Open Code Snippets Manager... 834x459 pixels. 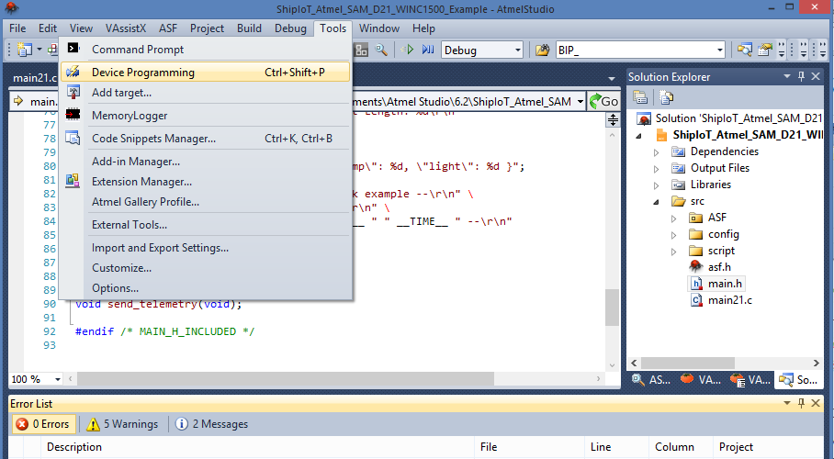point(206,139)
